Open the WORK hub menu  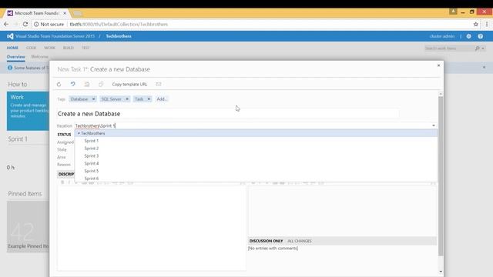coord(49,48)
